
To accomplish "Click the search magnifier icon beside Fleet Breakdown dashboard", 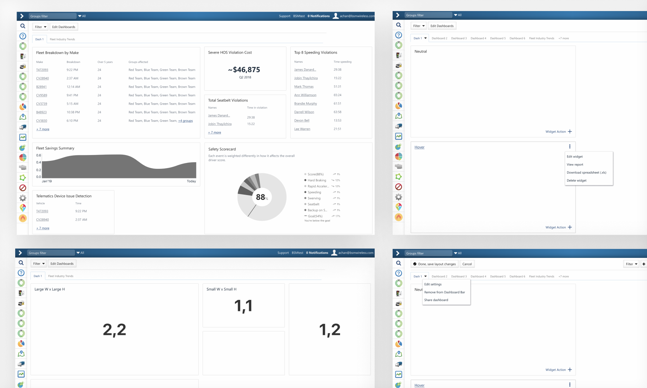I will click(22, 26).
